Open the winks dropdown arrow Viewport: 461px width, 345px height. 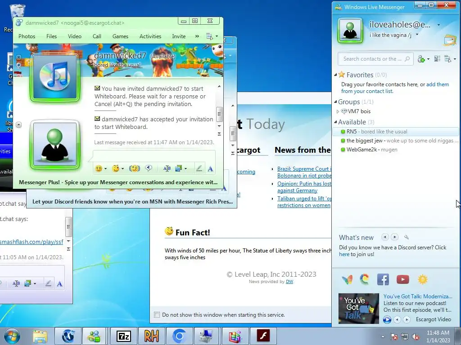pyautogui.click(x=122, y=169)
